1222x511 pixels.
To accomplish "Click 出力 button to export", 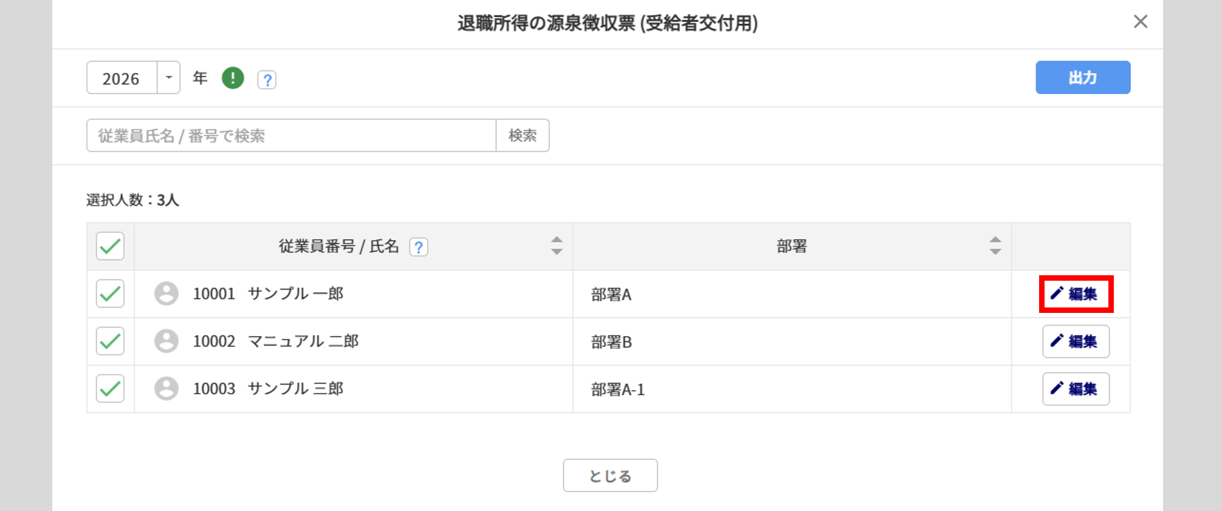I will [x=1082, y=78].
